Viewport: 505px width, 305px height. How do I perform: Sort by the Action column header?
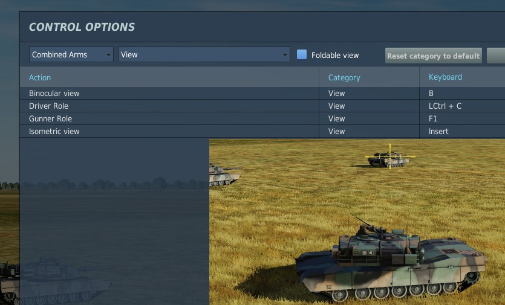point(40,77)
